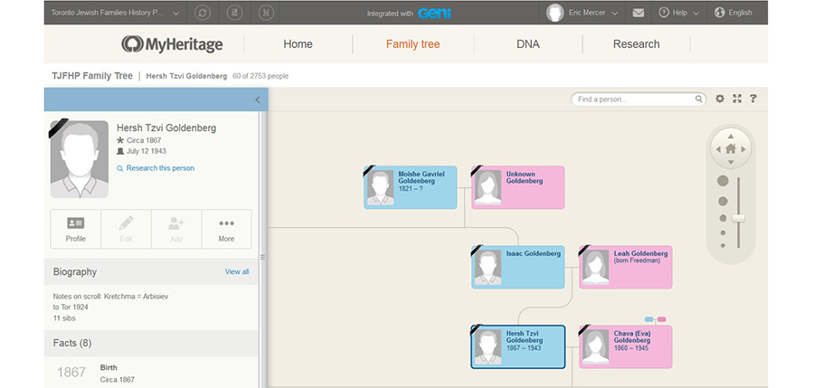This screenshot has width=814, height=388.
Task: Select the Unknown Goldenberg card
Action: pyautogui.click(x=518, y=187)
